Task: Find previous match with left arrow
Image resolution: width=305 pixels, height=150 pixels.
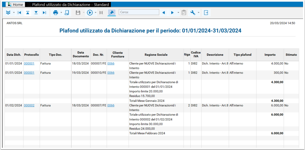Action: click(164, 13)
